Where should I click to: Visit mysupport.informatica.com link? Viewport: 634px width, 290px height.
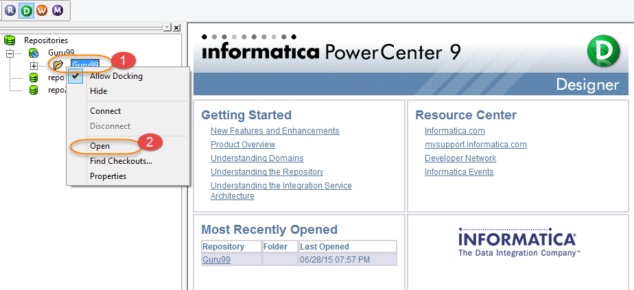coord(475,145)
